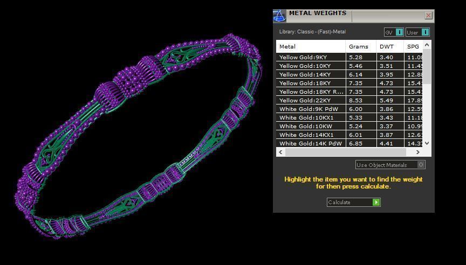Select the Yellow Gold:18KY row
The width and height of the screenshot is (466, 265).
coord(349,83)
